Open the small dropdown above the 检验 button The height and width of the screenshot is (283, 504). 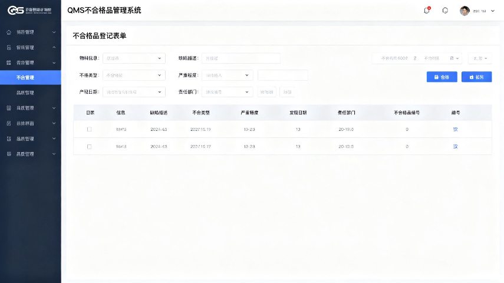pos(480,58)
